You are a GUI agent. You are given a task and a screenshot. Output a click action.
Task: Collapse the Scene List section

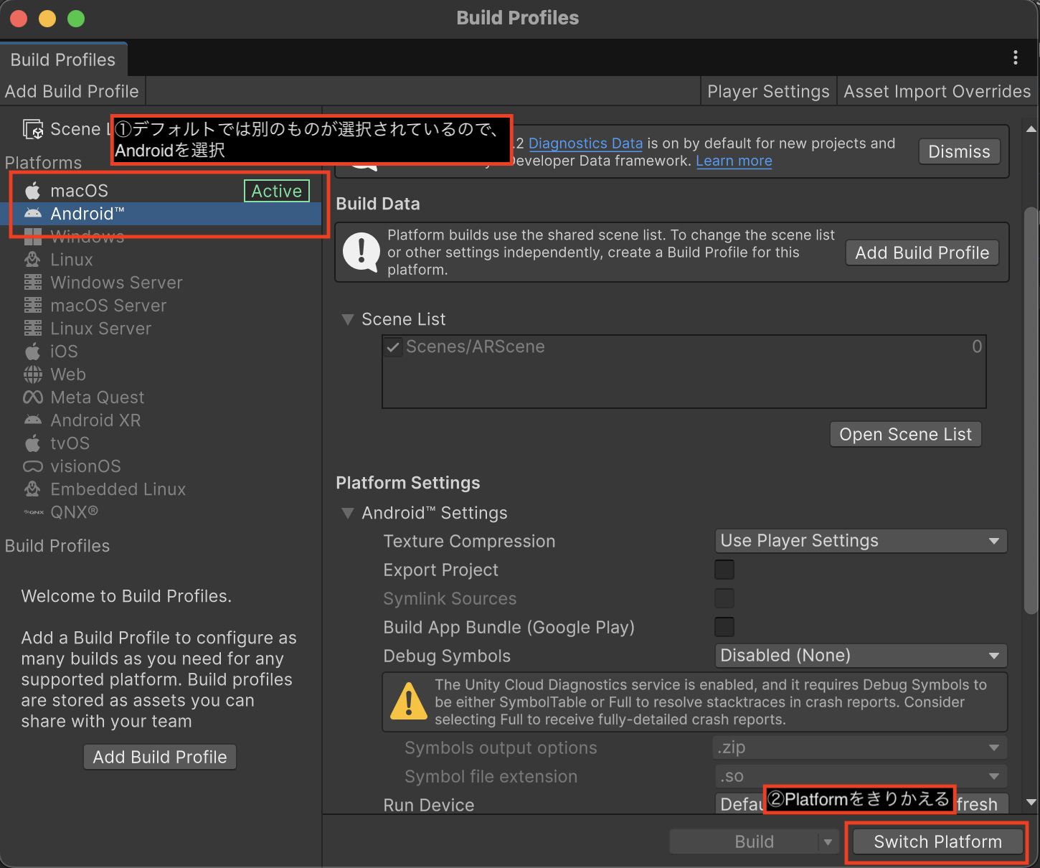tap(348, 320)
